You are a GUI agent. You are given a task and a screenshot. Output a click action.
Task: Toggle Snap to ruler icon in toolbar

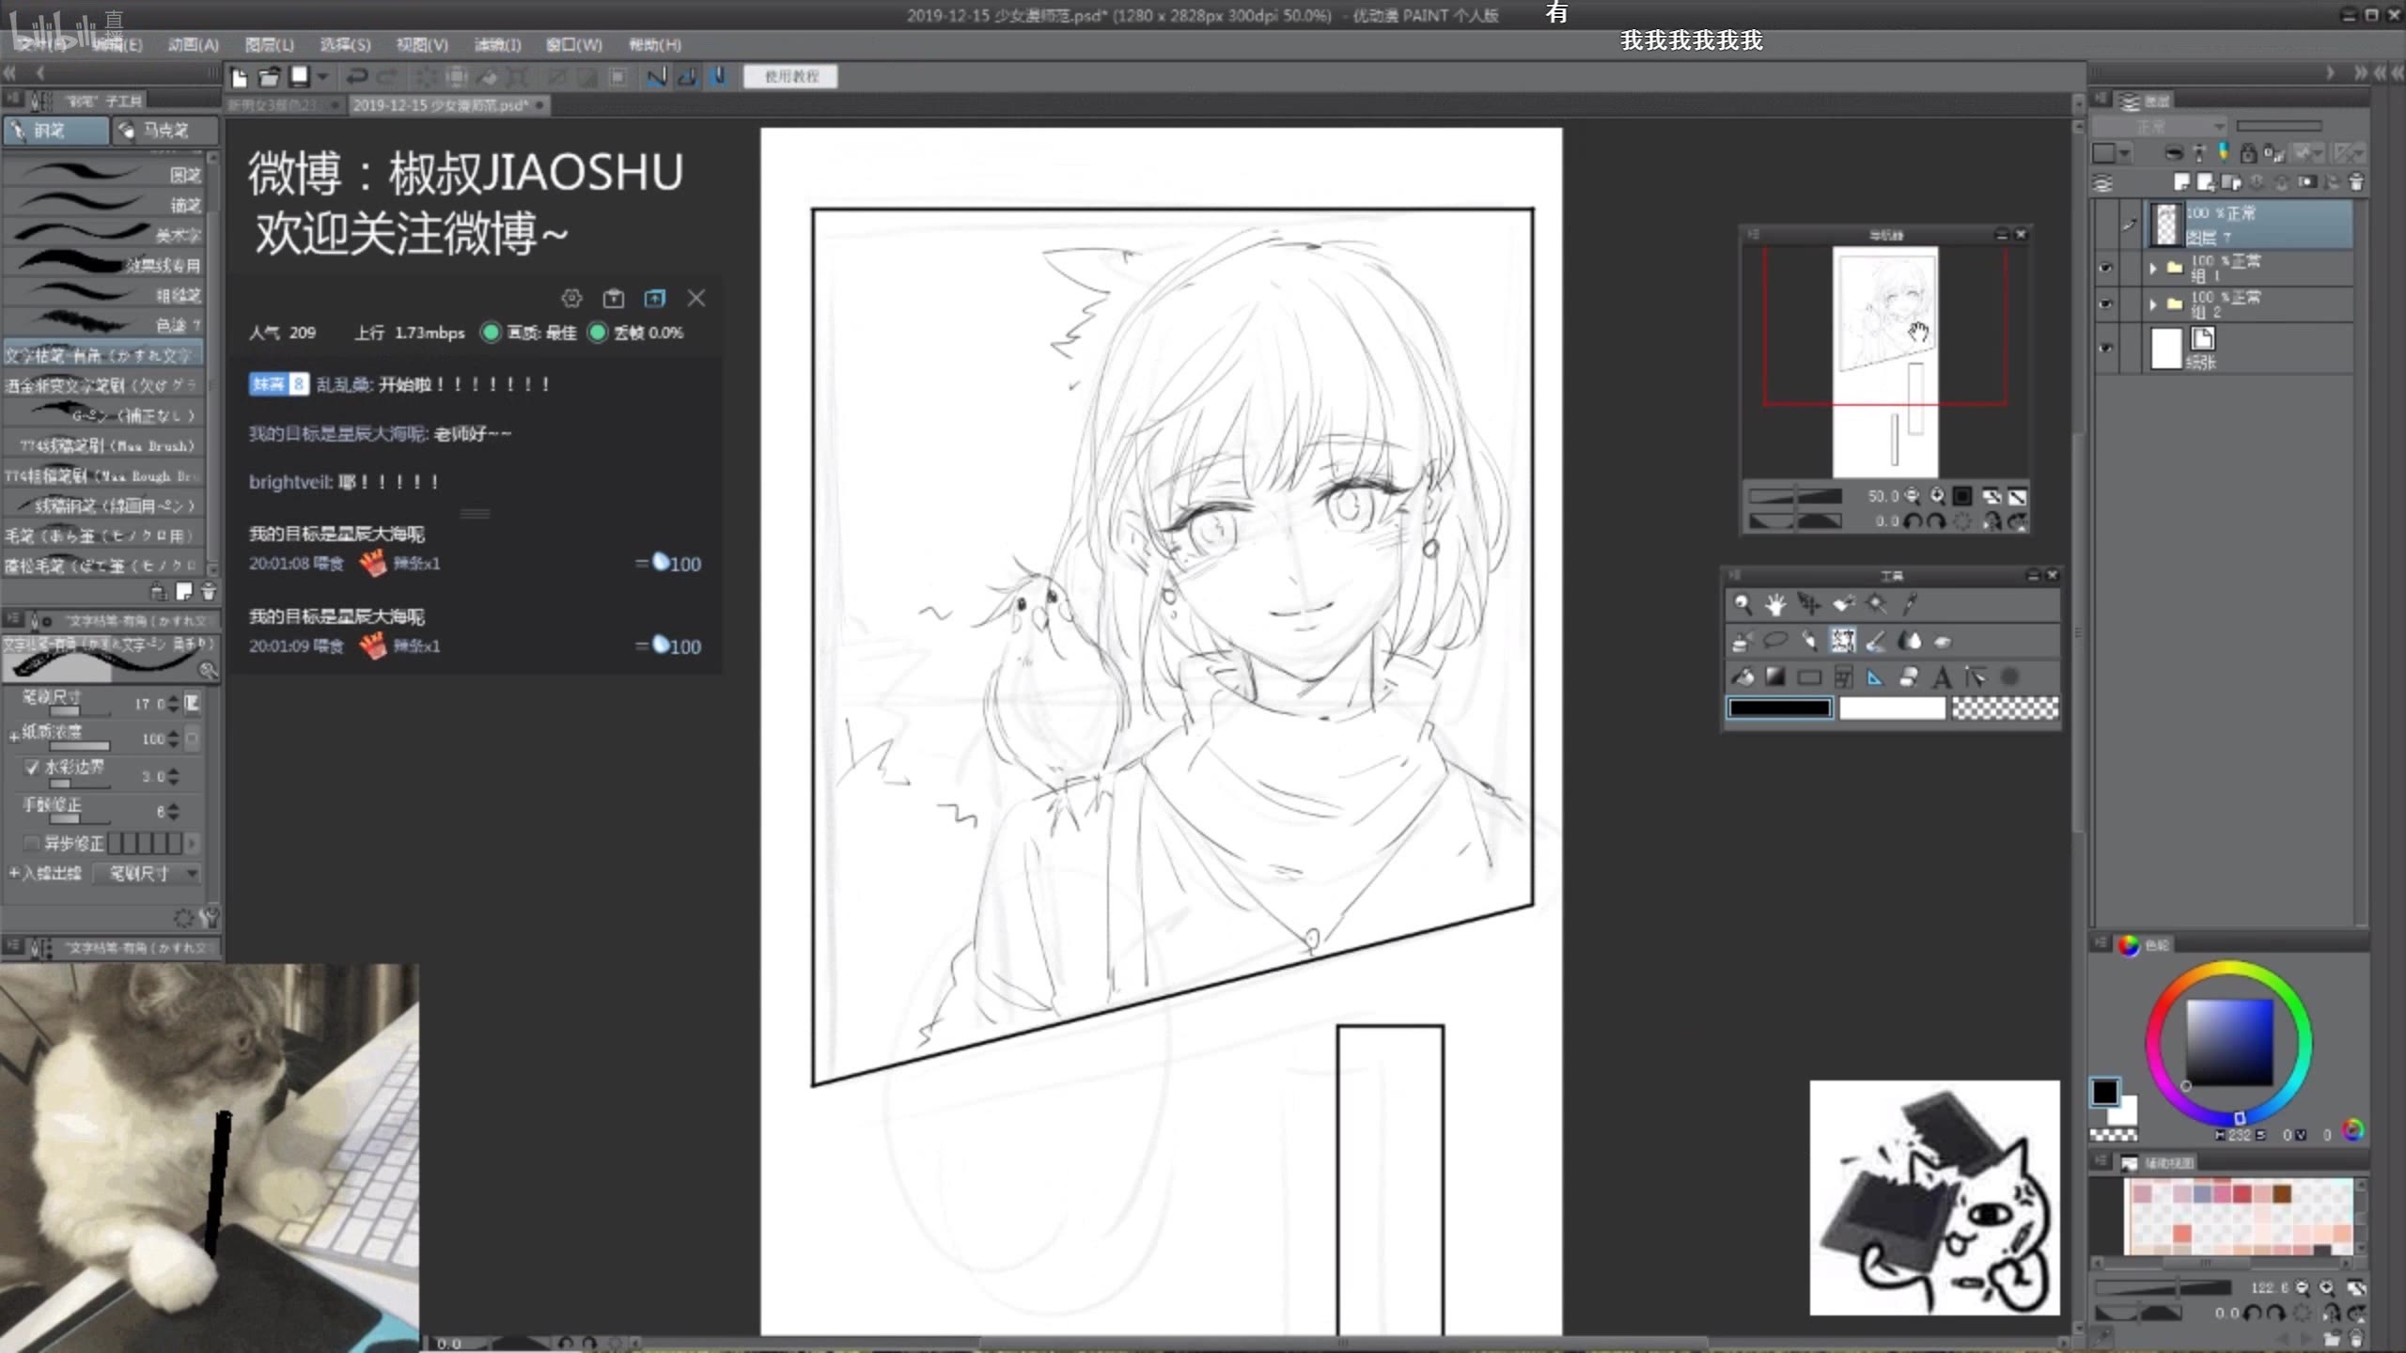click(657, 77)
